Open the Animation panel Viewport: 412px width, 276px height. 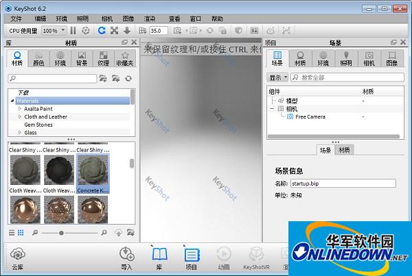(224, 258)
